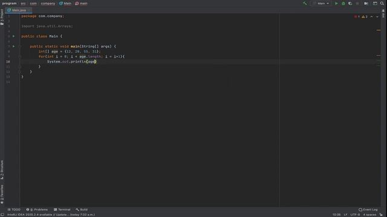This screenshot has width=387, height=217.
Task: Click the import java.util.Arrays line
Action: click(x=47, y=26)
